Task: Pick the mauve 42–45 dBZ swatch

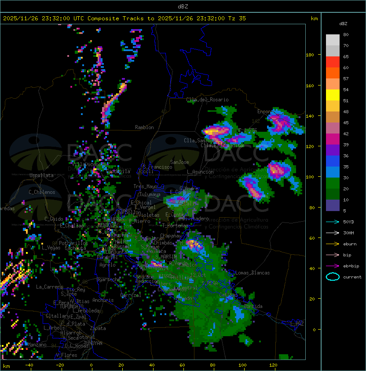Action: [x=333, y=128]
